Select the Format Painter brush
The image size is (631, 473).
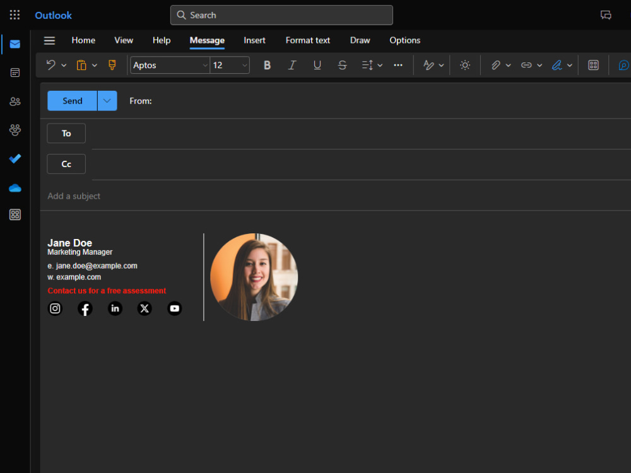[x=112, y=65]
